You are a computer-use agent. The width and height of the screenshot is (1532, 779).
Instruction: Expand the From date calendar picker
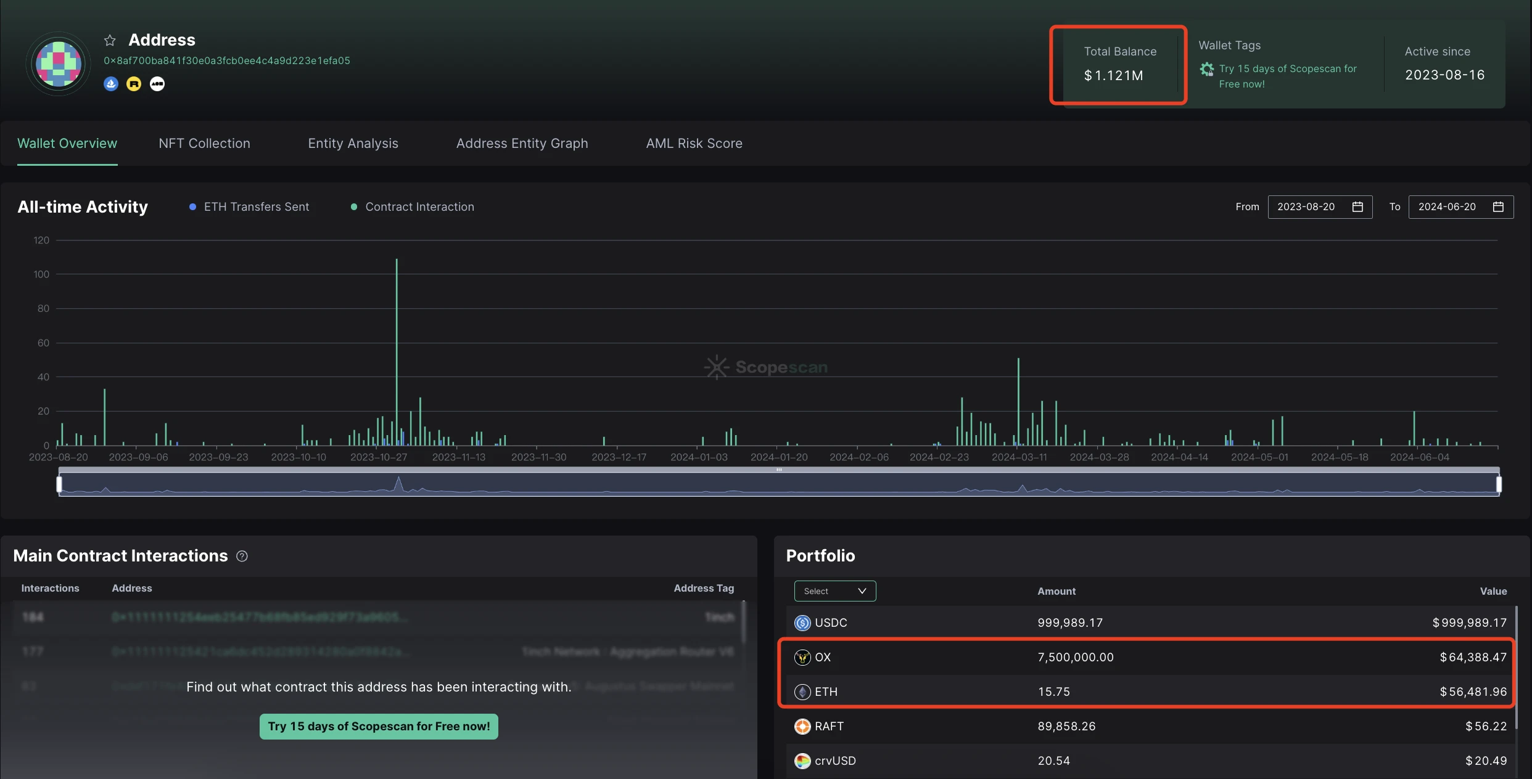[1358, 206]
